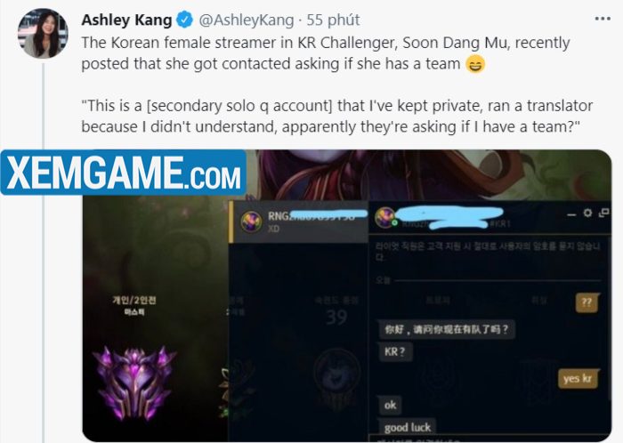
Task: Click the settings gear in chat window
Action: pos(587,213)
